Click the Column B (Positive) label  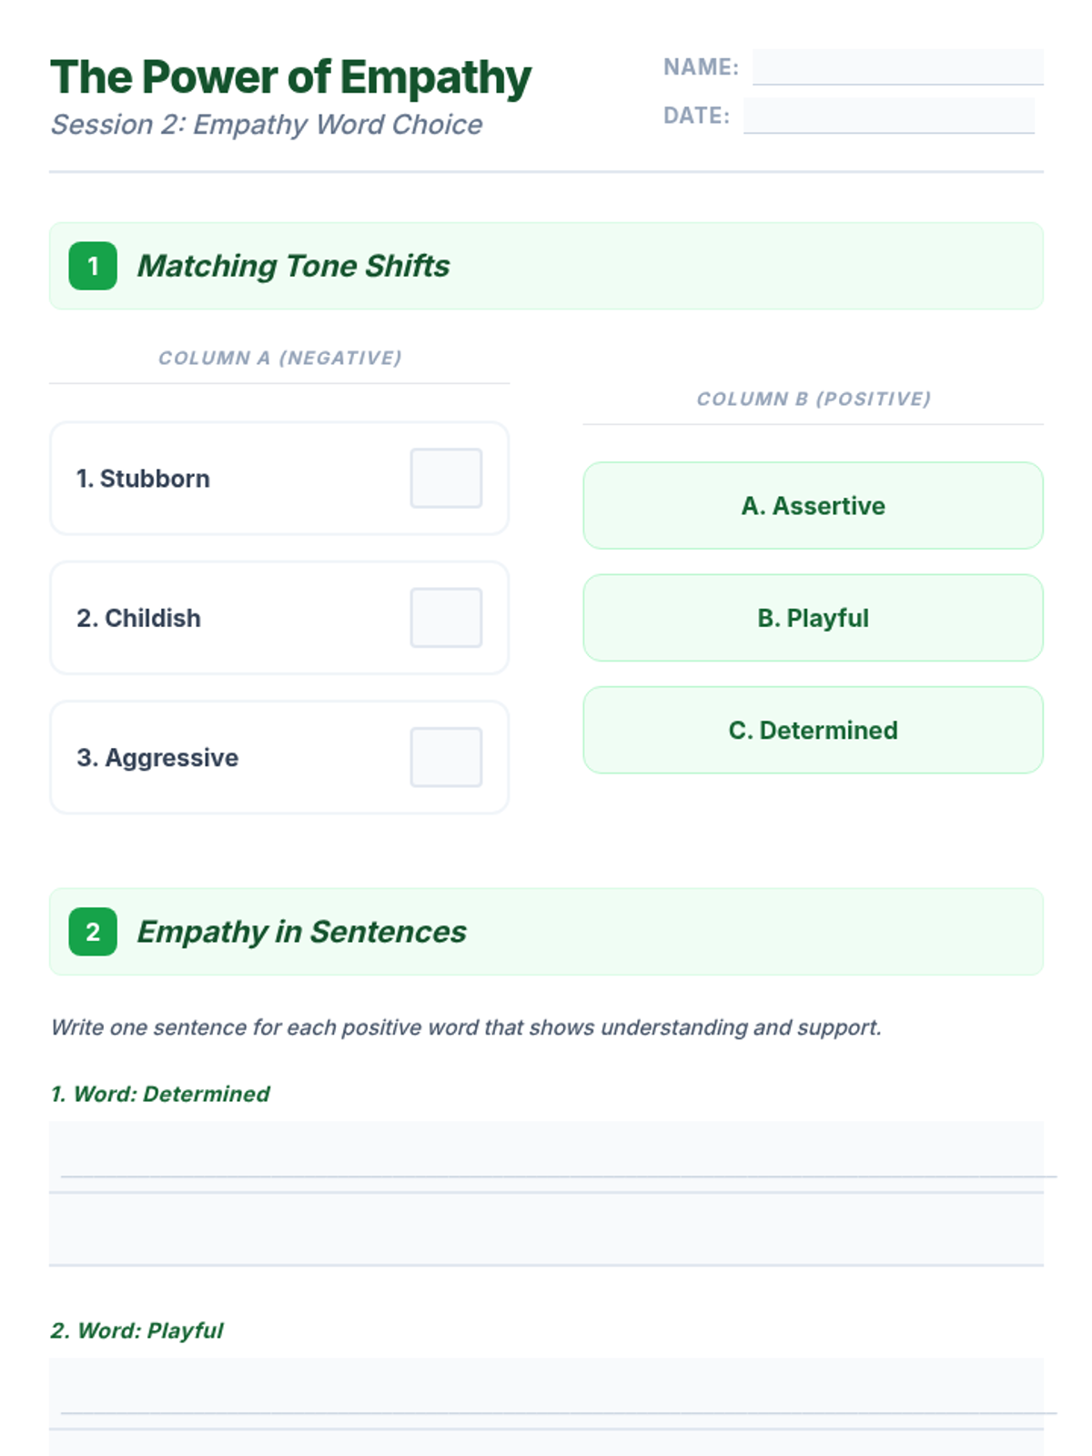click(814, 399)
